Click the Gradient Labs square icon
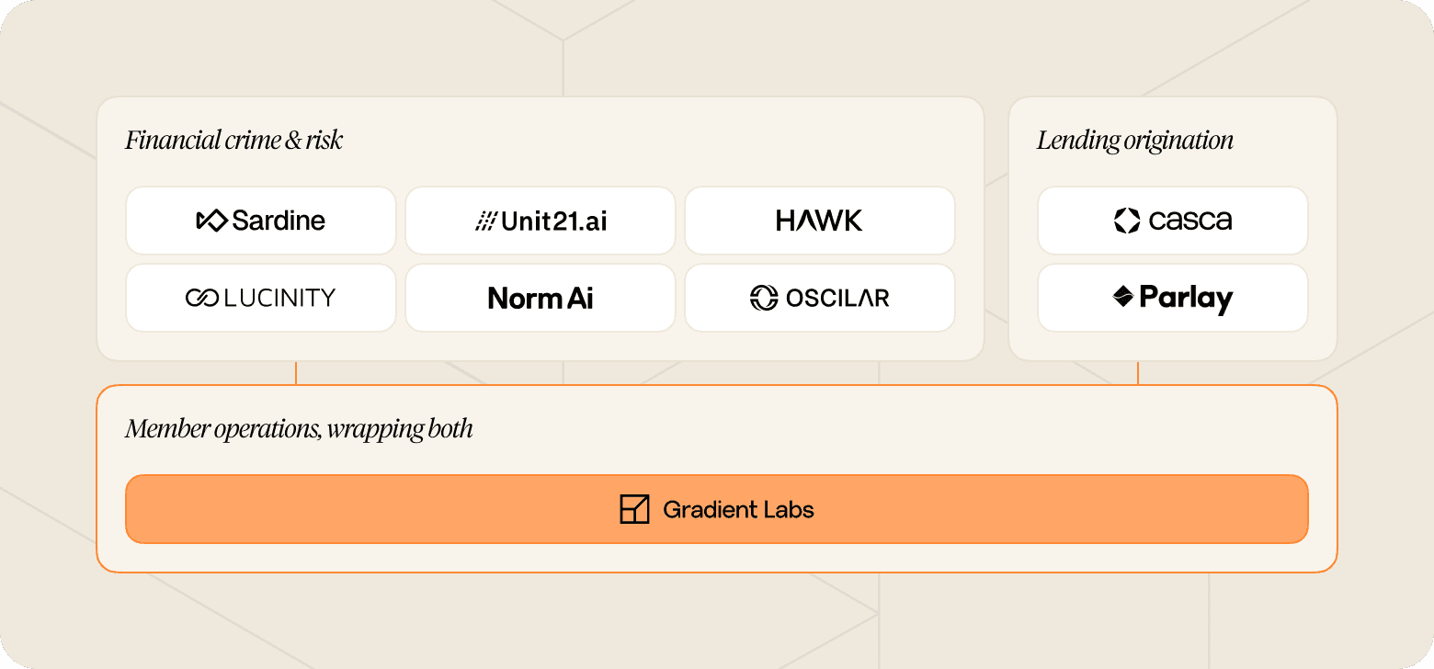The image size is (1434, 669). pyautogui.click(x=634, y=509)
